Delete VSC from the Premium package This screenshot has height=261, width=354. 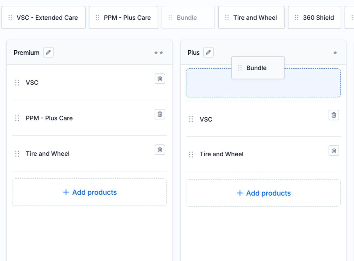coord(160,78)
